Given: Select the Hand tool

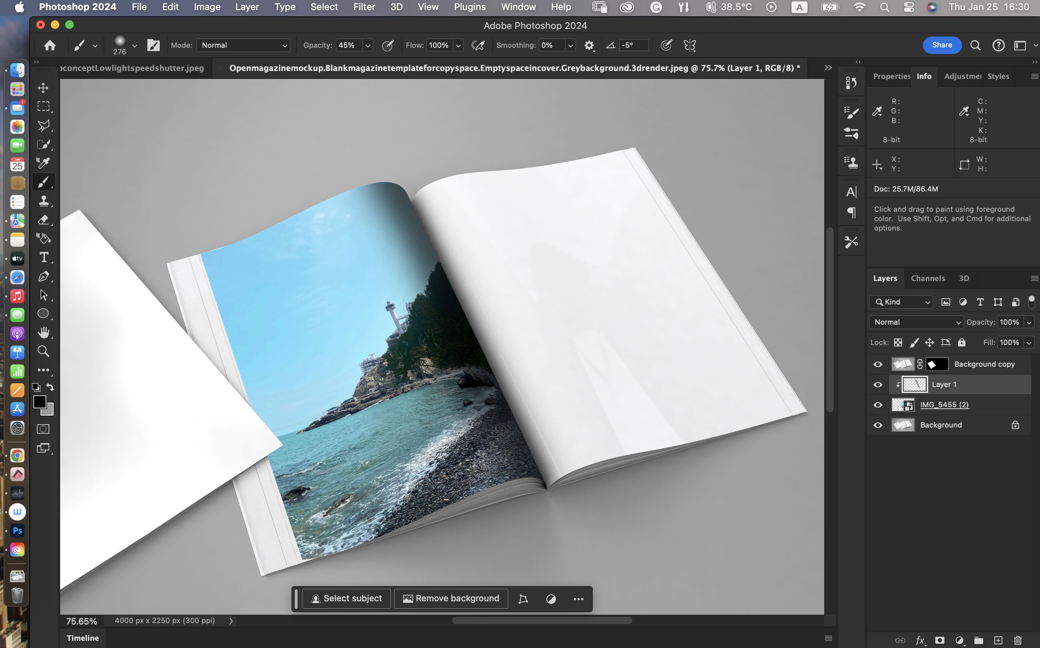Looking at the screenshot, I should click(43, 332).
